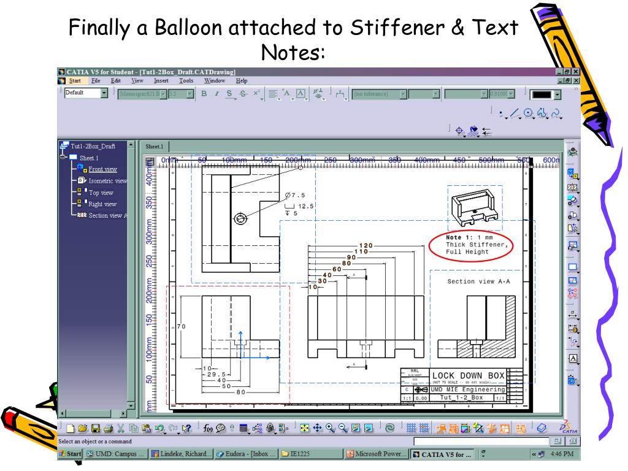Toggle Superscript x² formatting

(256, 94)
